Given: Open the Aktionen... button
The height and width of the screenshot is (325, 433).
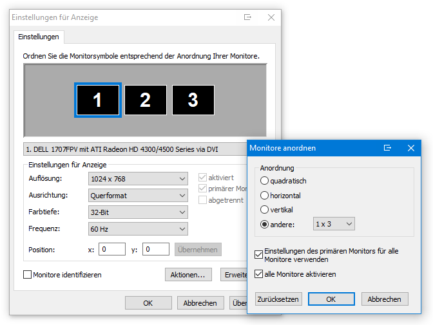Looking at the screenshot, I should click(x=188, y=275).
